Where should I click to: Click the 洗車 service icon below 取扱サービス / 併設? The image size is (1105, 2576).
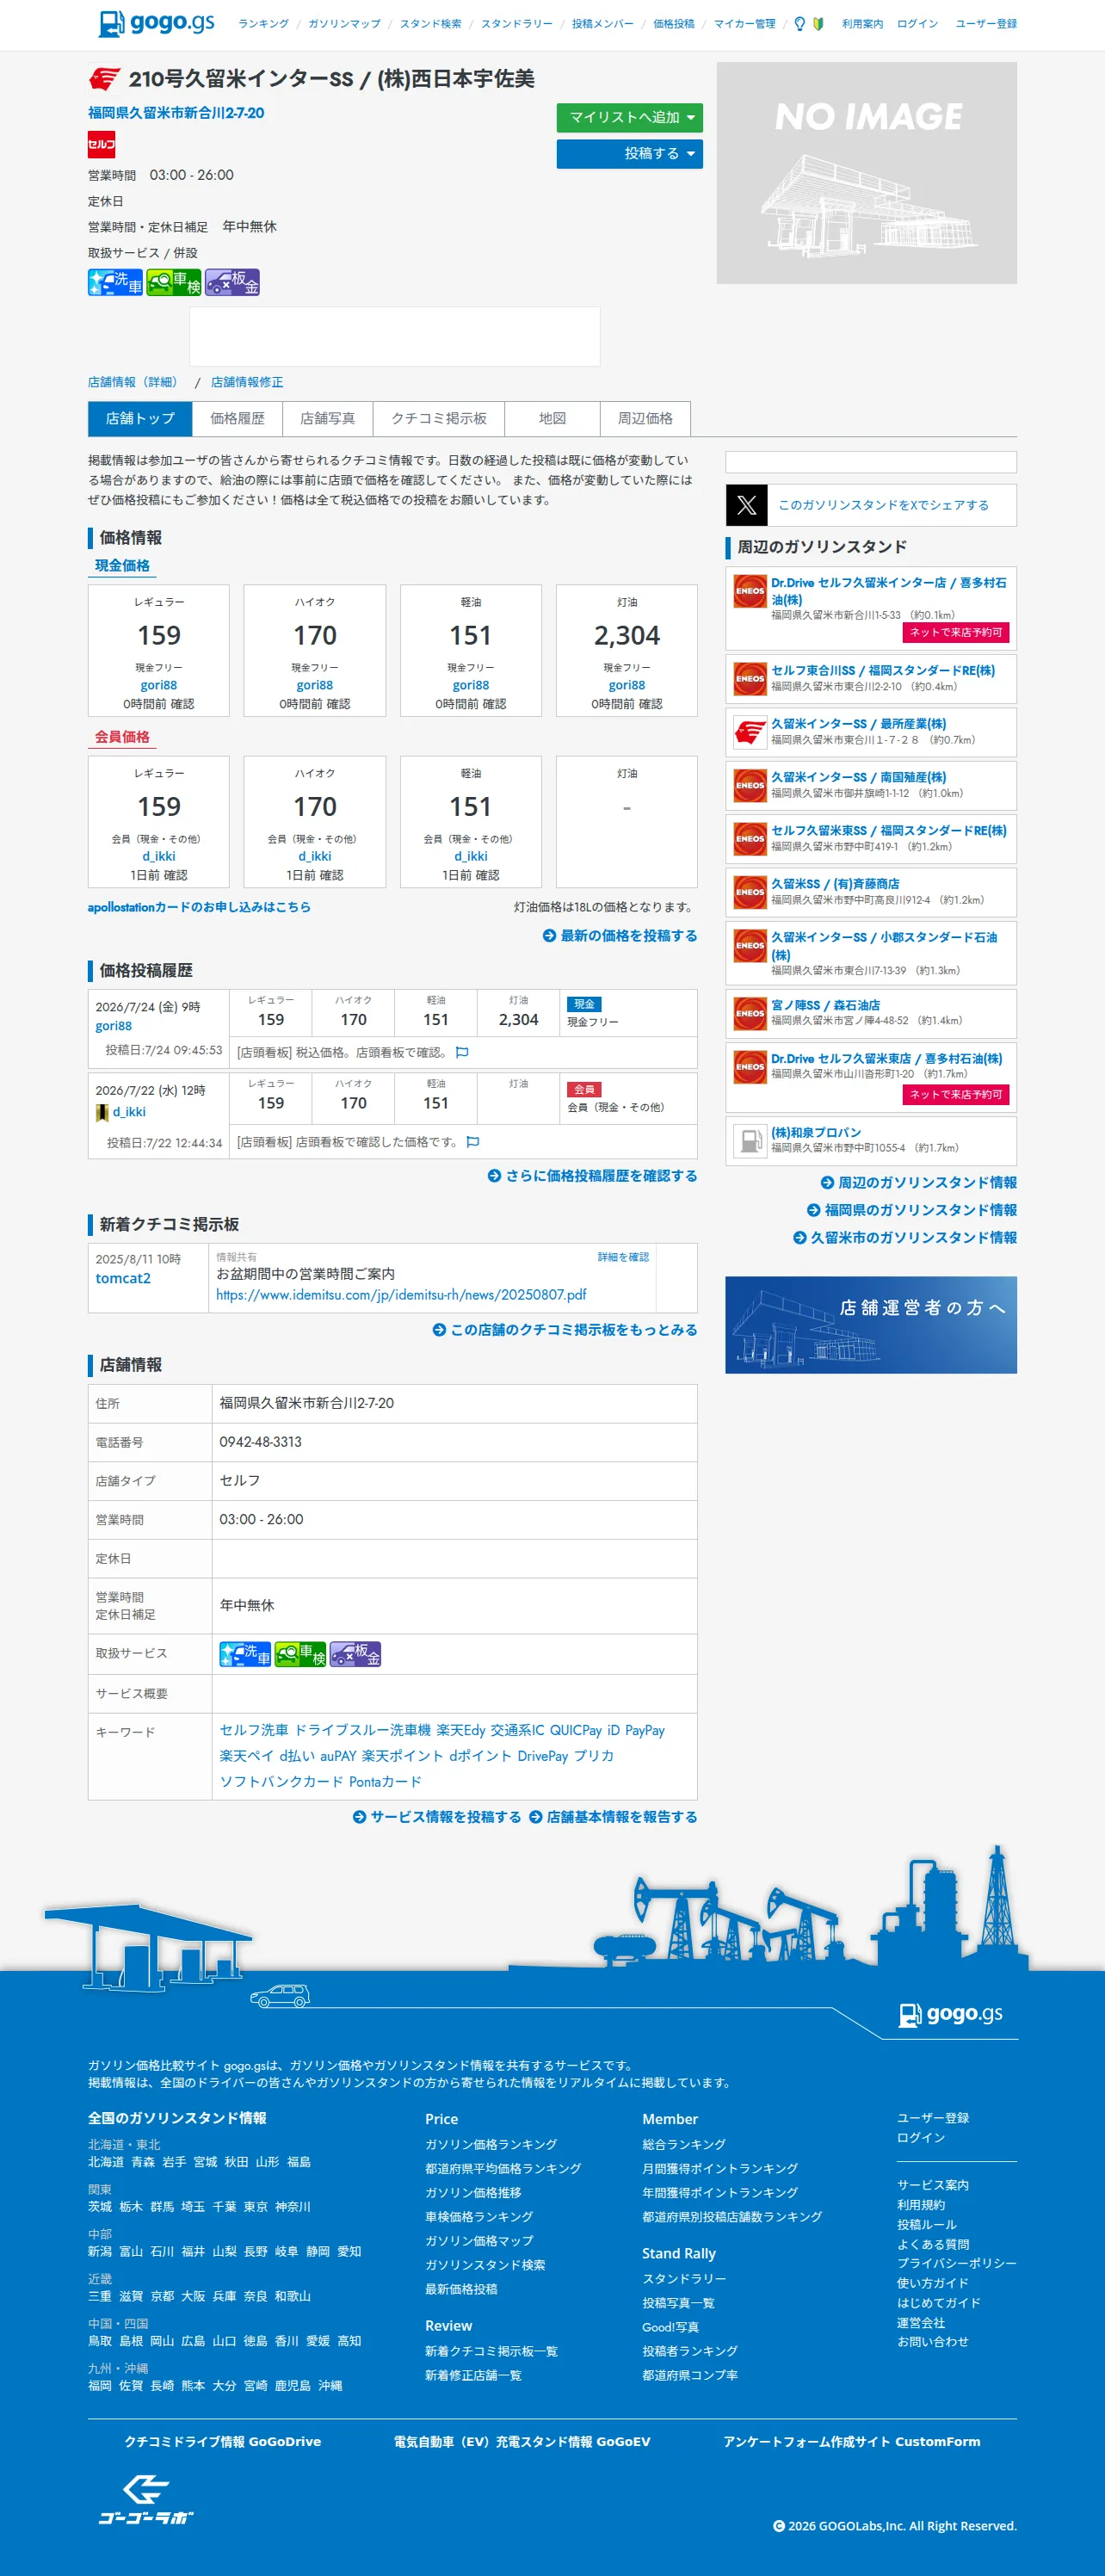pos(115,282)
